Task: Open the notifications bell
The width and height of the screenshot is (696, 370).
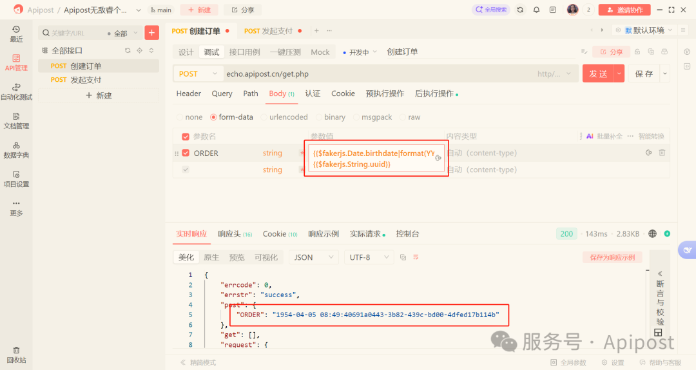Action: click(x=536, y=10)
